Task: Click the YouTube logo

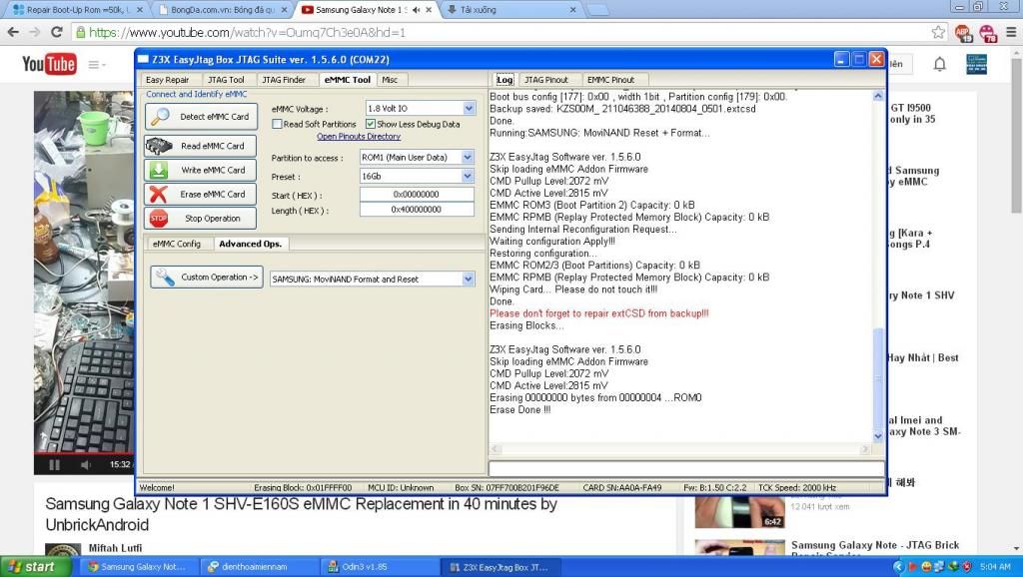Action: [49, 64]
